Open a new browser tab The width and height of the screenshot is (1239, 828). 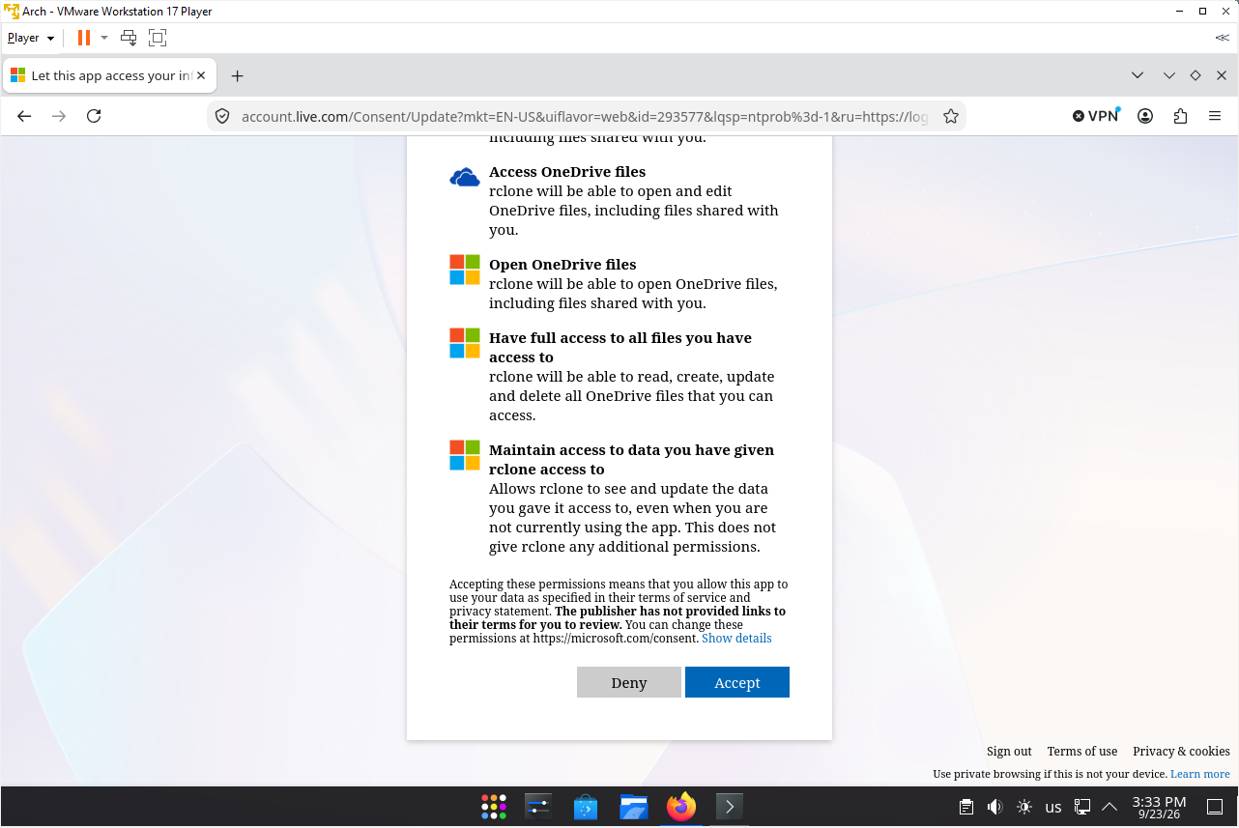237,75
